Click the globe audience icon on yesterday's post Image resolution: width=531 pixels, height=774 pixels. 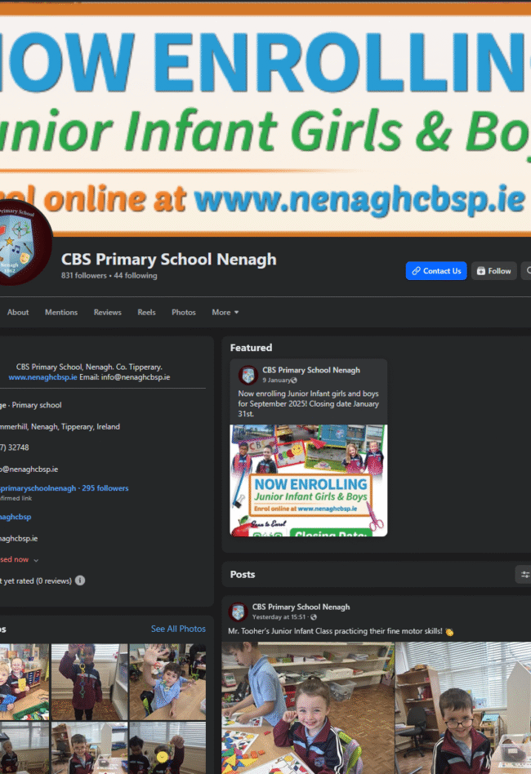coord(314,617)
